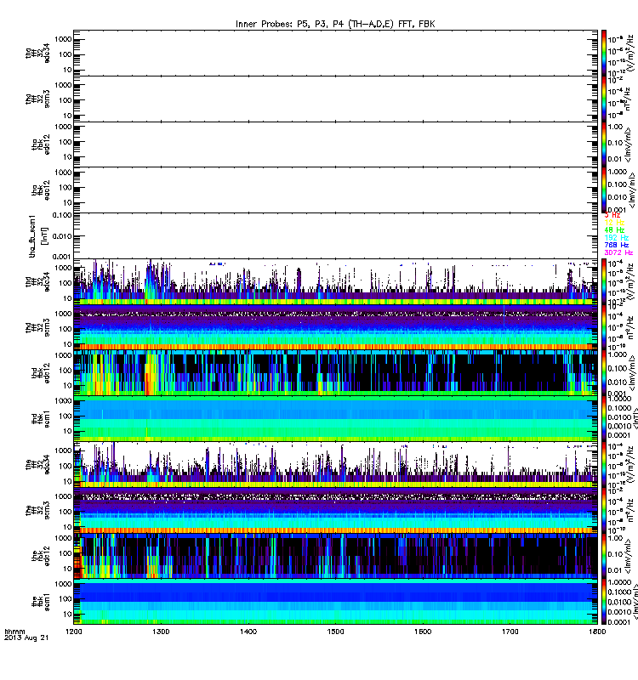Select the blue 768 Hz legend entry
638x680 pixels.
point(615,245)
